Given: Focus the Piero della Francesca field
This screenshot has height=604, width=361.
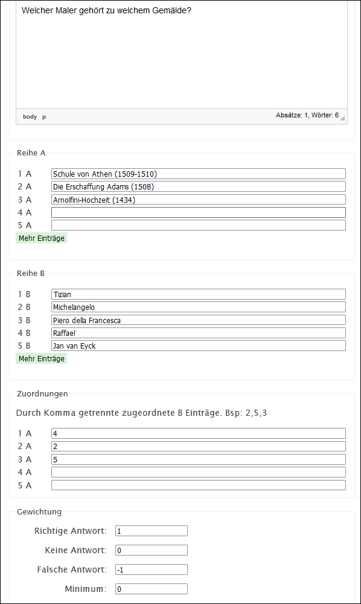Looking at the screenshot, I should [x=199, y=320].
